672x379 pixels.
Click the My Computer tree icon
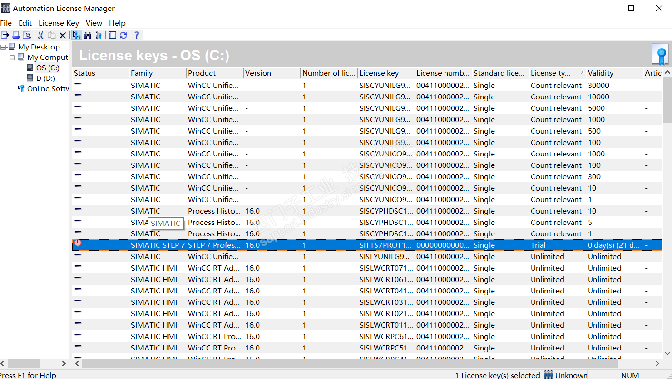point(21,57)
